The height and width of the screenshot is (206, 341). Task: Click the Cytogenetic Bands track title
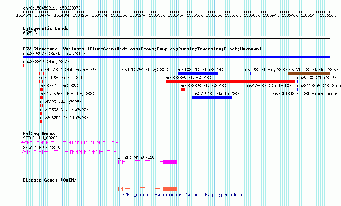[x=46, y=28]
